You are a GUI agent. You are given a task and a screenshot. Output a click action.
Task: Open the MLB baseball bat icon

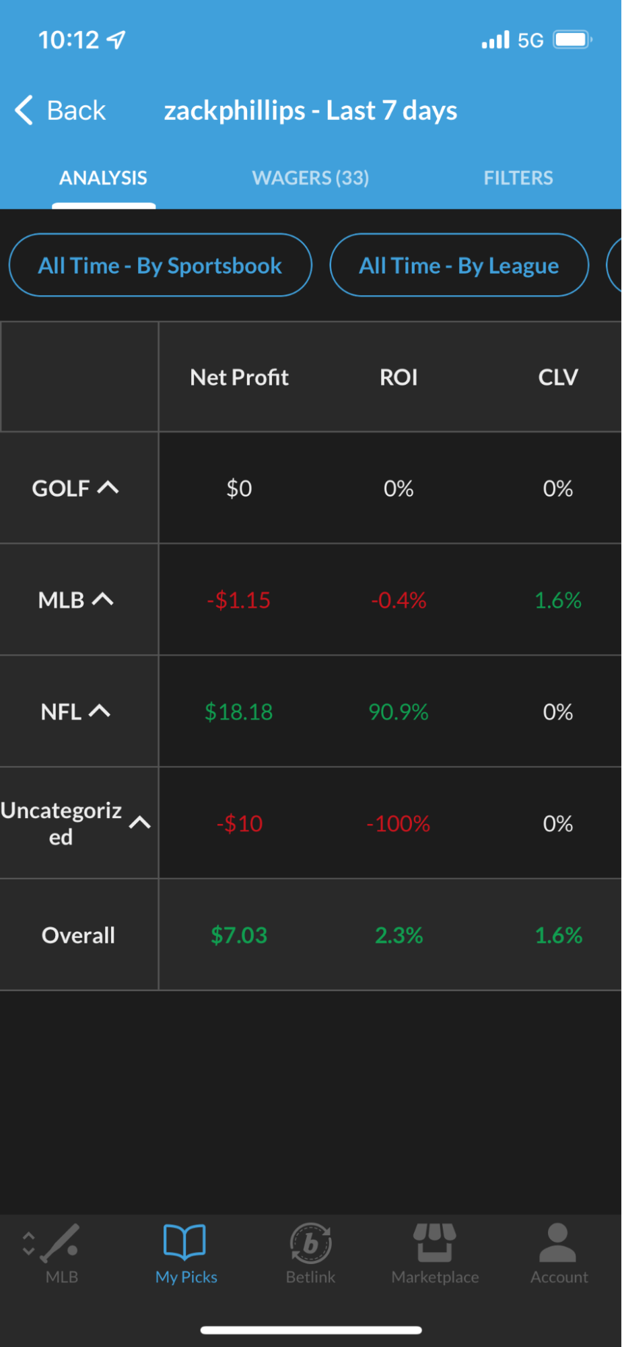[x=61, y=1242]
